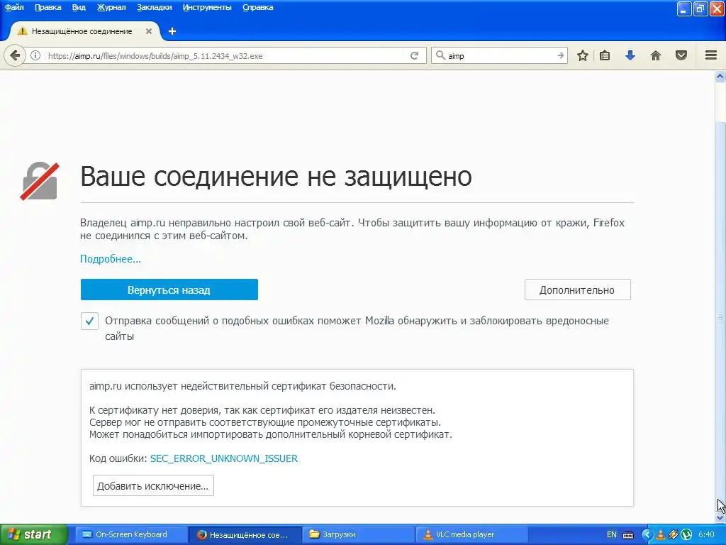Open the Правка menu
This screenshot has width=726, height=545.
click(48, 7)
